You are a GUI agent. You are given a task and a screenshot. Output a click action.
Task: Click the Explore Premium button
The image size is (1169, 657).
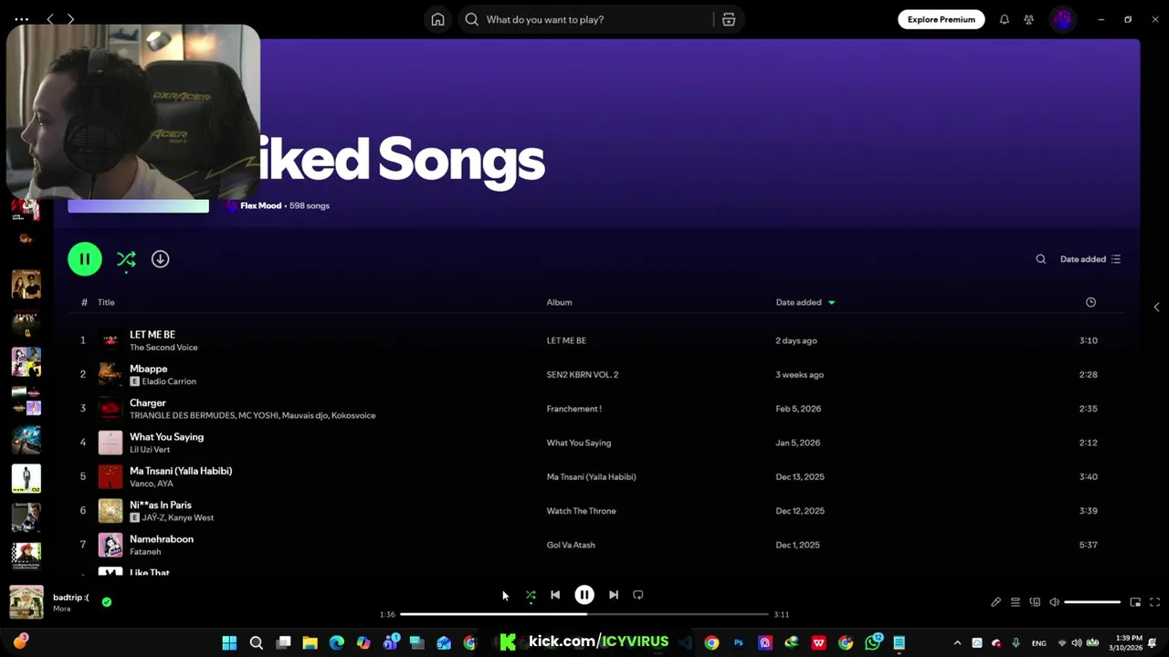[x=941, y=19]
